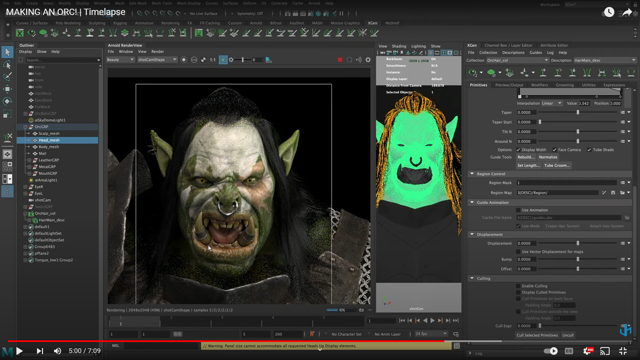640x360 pixels.
Task: Open the Region Map folder browse icon
Action: [622, 193]
